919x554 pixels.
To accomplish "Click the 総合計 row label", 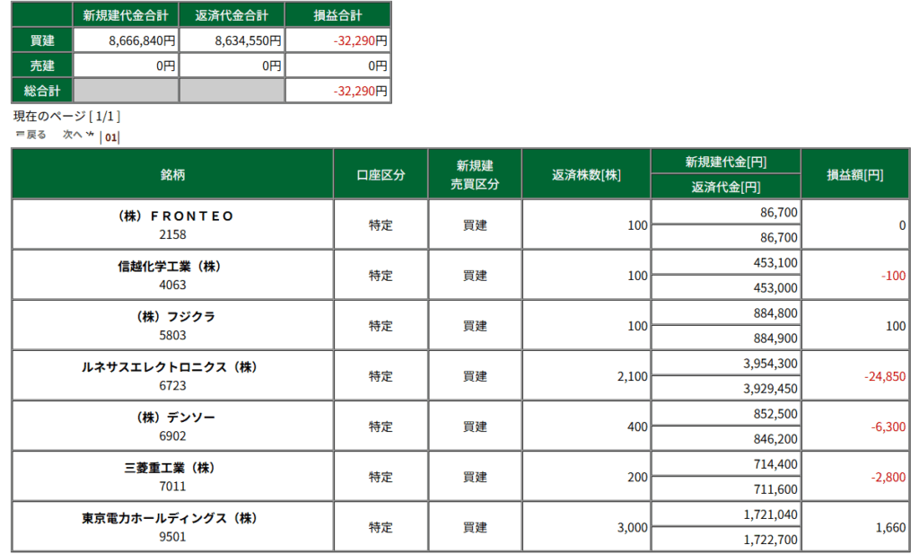I will (x=42, y=91).
